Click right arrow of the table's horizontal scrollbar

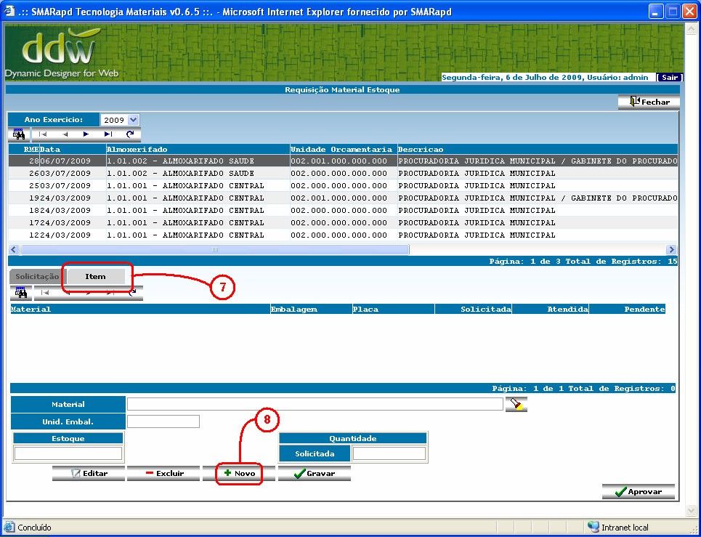click(x=671, y=249)
